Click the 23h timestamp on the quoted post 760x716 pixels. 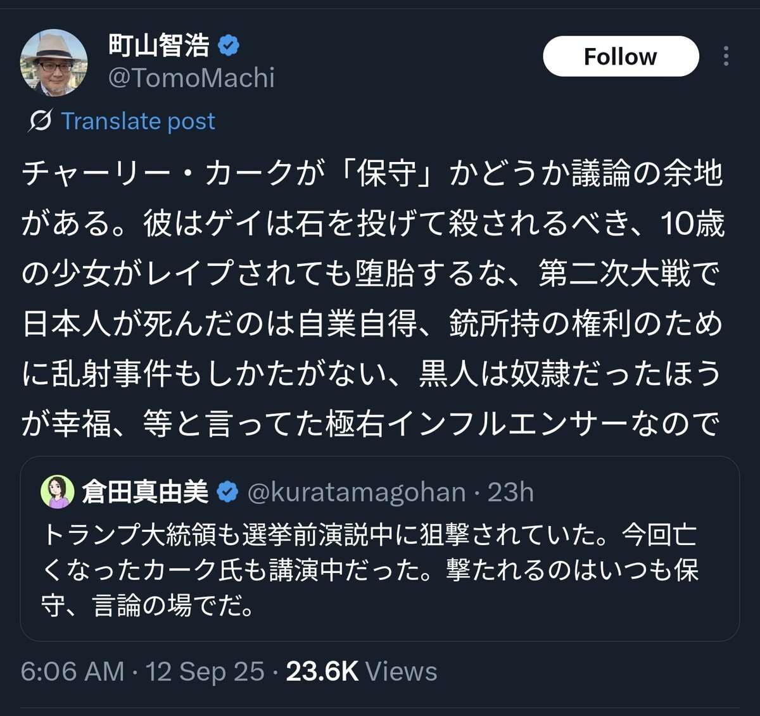click(x=510, y=493)
